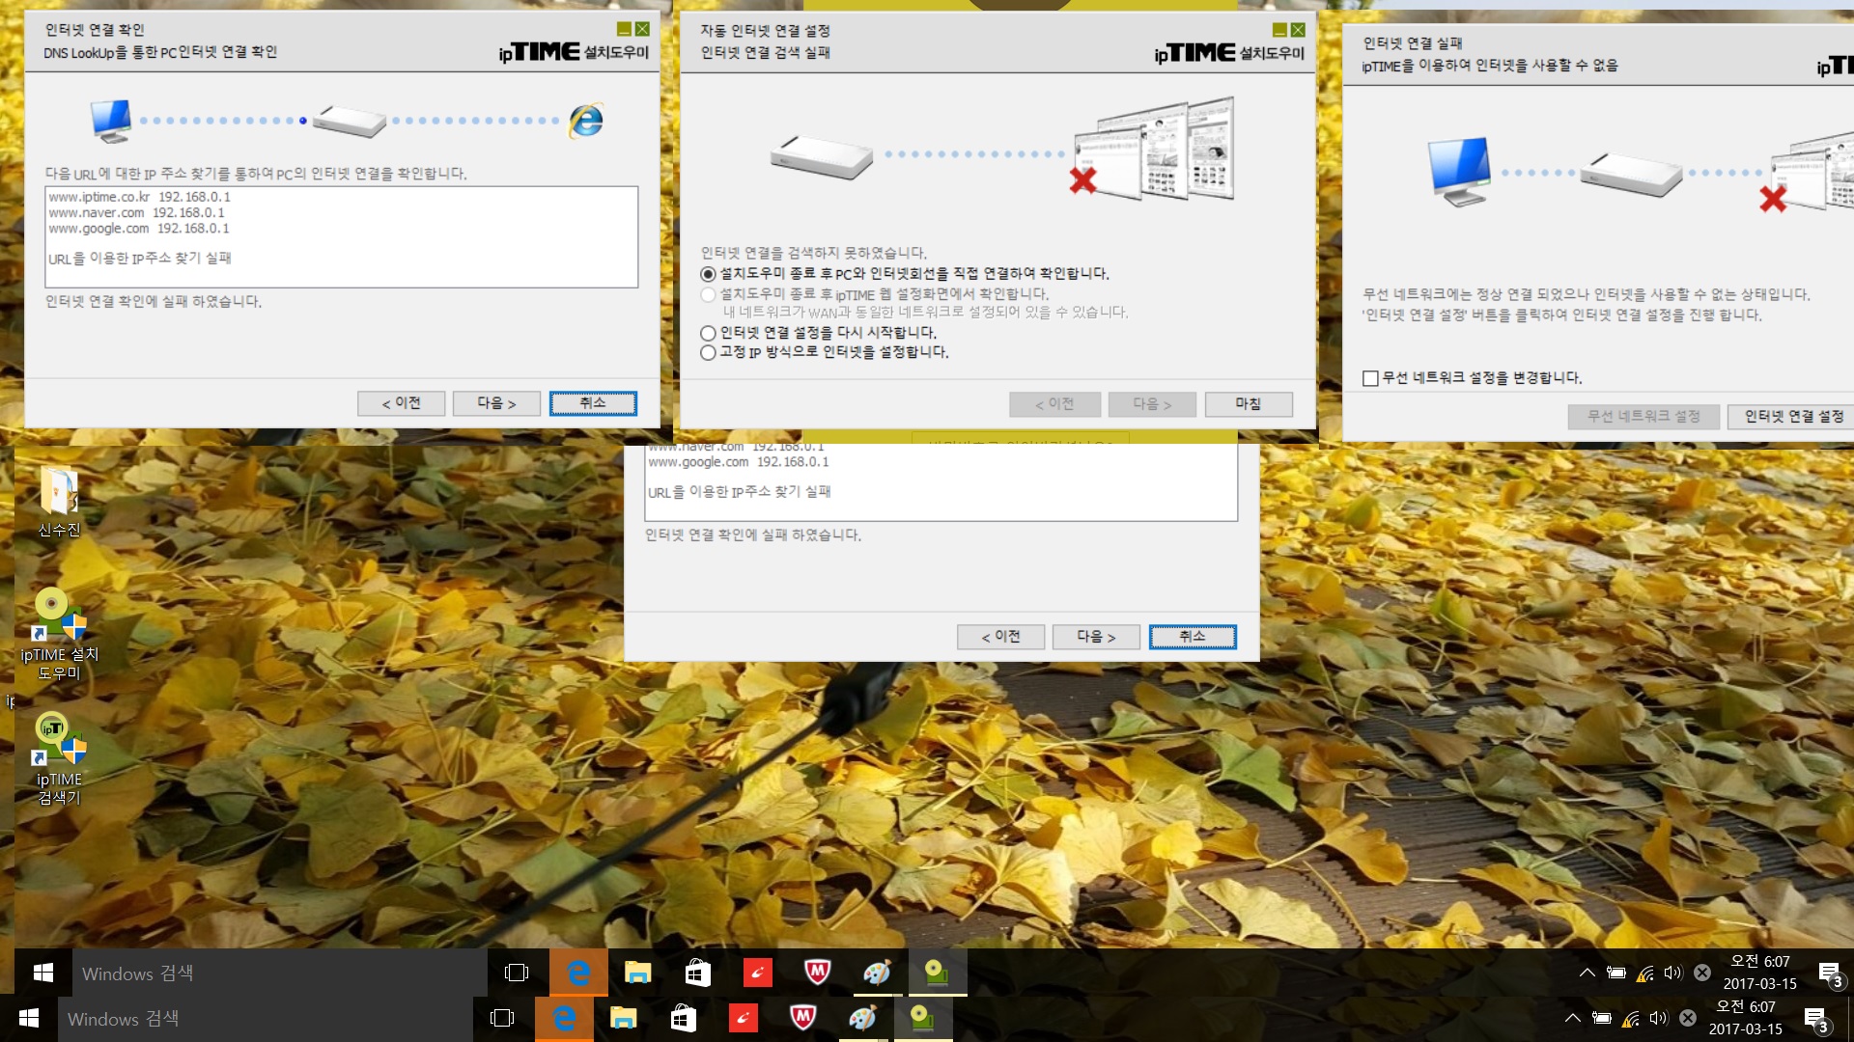This screenshot has width=1854, height=1042.
Task: Click 취소 in the top-left 인터넷 연결 확인 window
Action: coord(593,403)
